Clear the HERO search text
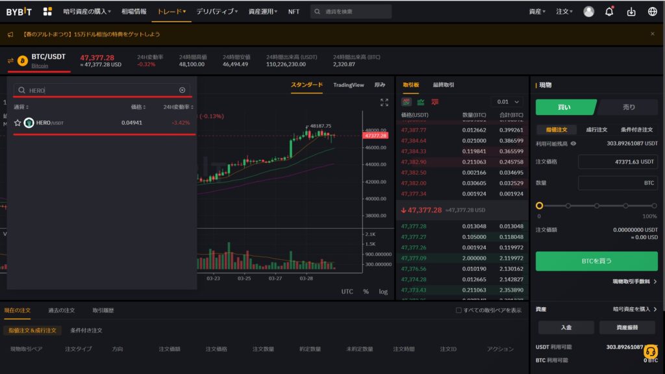The height and width of the screenshot is (374, 665). [182, 90]
